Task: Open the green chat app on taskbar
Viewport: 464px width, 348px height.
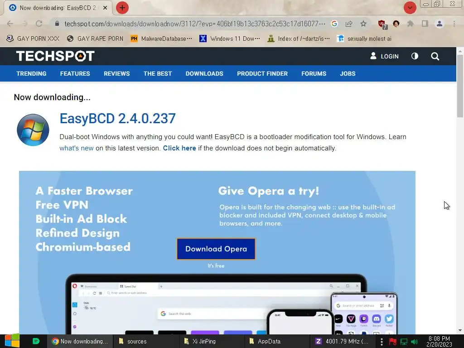Action: 36,341
